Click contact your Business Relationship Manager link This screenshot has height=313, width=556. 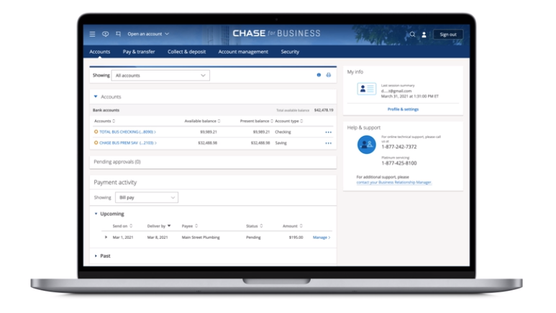click(394, 183)
